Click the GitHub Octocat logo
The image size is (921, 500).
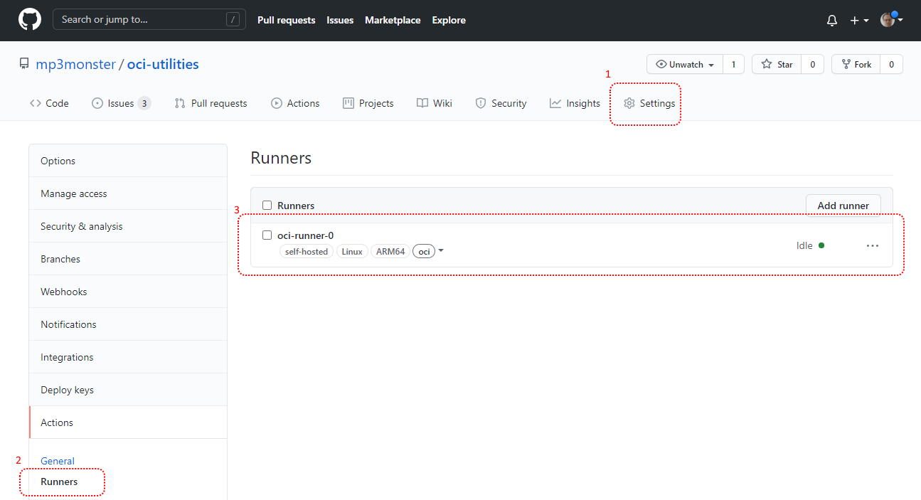29,20
